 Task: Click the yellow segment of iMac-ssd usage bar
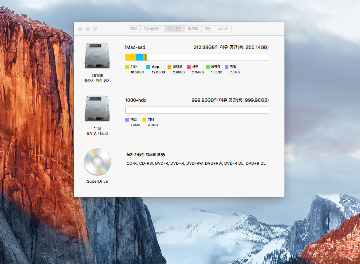coord(130,57)
